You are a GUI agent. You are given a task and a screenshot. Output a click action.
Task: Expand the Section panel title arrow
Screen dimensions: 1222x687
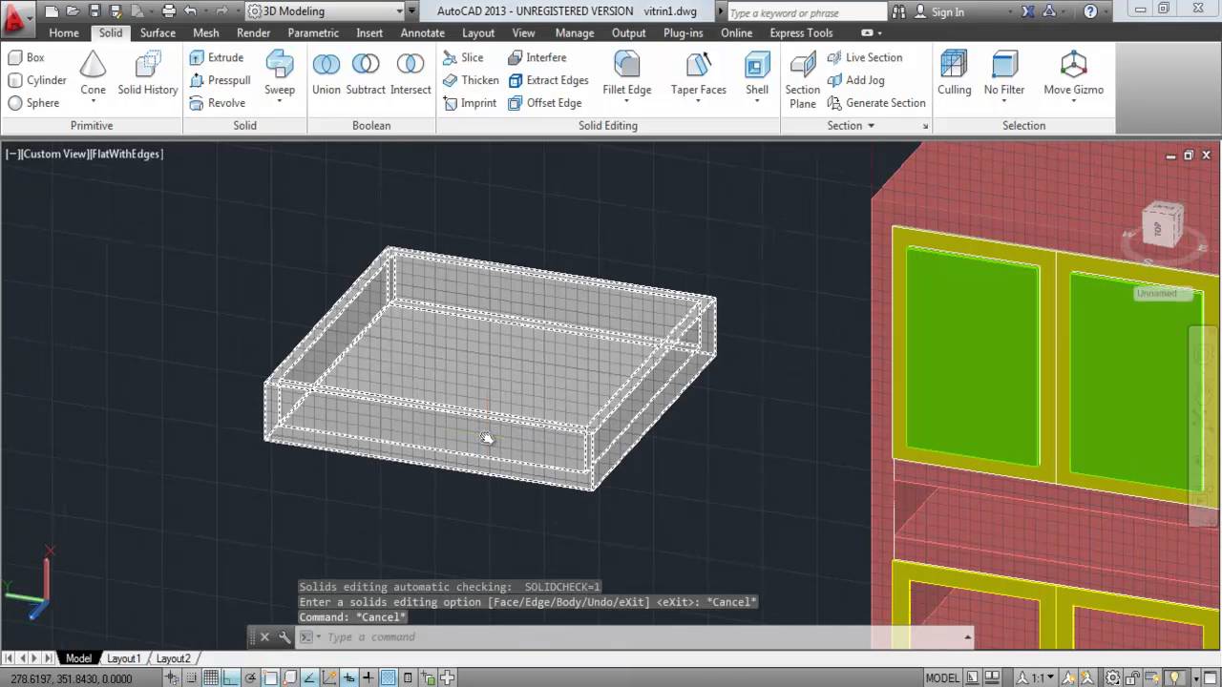(870, 126)
